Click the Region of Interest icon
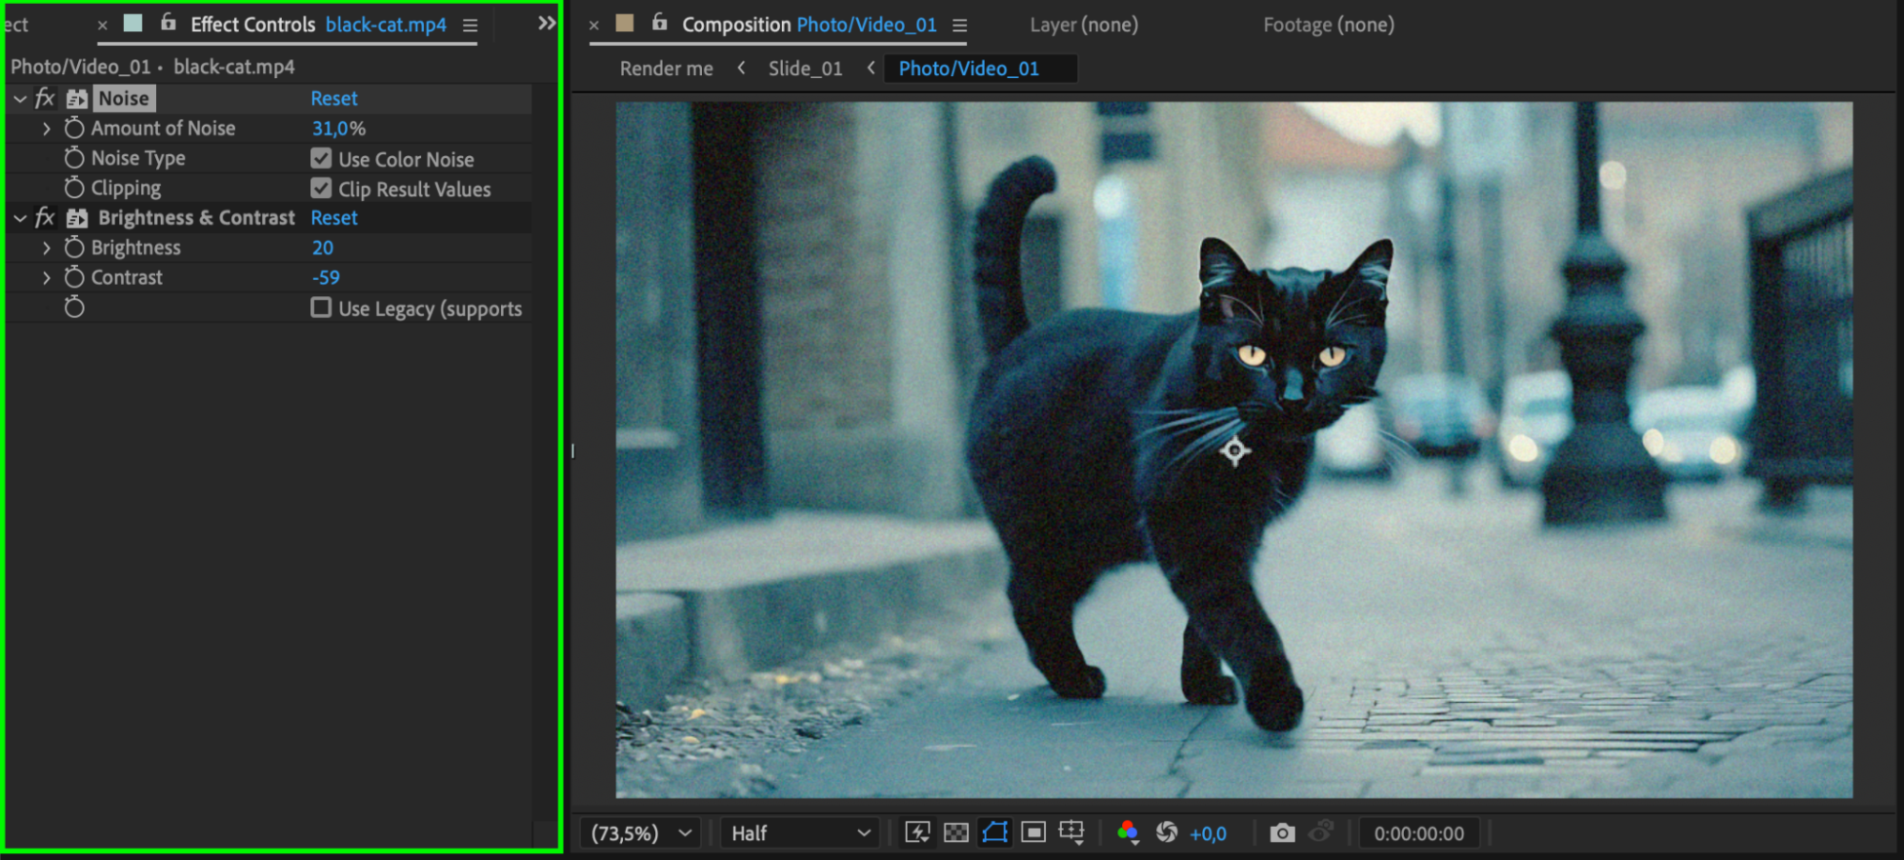This screenshot has height=860, width=1904. (x=1033, y=833)
